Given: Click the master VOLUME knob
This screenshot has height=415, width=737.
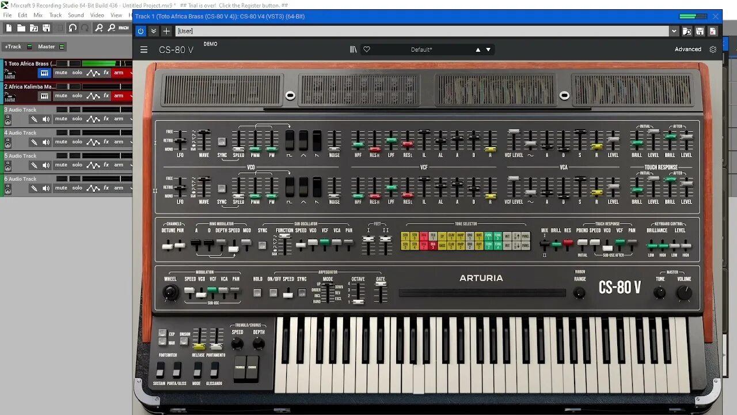Looking at the screenshot, I should coord(684,293).
